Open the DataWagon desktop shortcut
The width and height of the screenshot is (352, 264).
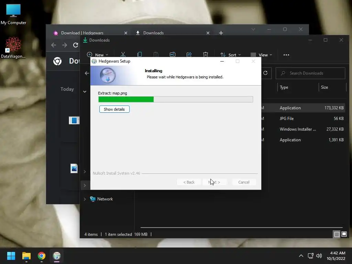[x=13, y=48]
